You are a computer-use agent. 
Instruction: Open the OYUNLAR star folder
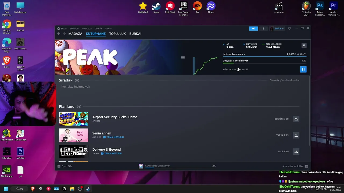[x=143, y=8]
